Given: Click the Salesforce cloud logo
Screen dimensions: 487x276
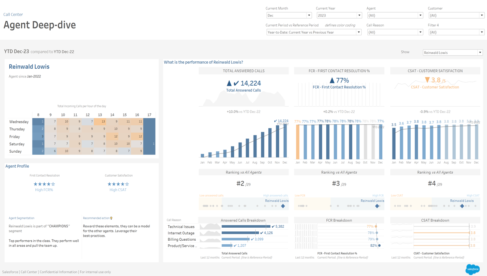Looking at the screenshot, I should click(472, 269).
